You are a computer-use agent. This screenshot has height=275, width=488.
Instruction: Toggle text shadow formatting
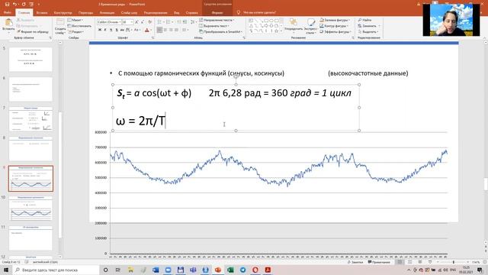point(117,30)
